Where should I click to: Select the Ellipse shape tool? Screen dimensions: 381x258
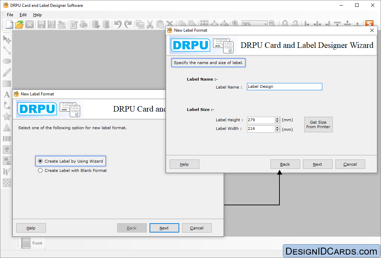pyautogui.click(x=7, y=61)
